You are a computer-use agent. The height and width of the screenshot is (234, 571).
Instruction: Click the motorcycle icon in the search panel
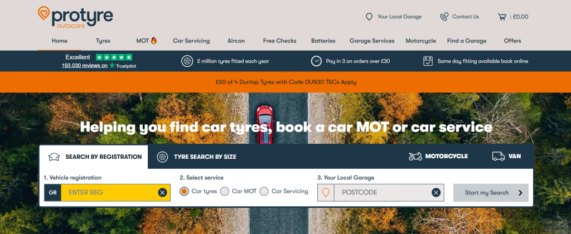click(x=415, y=156)
